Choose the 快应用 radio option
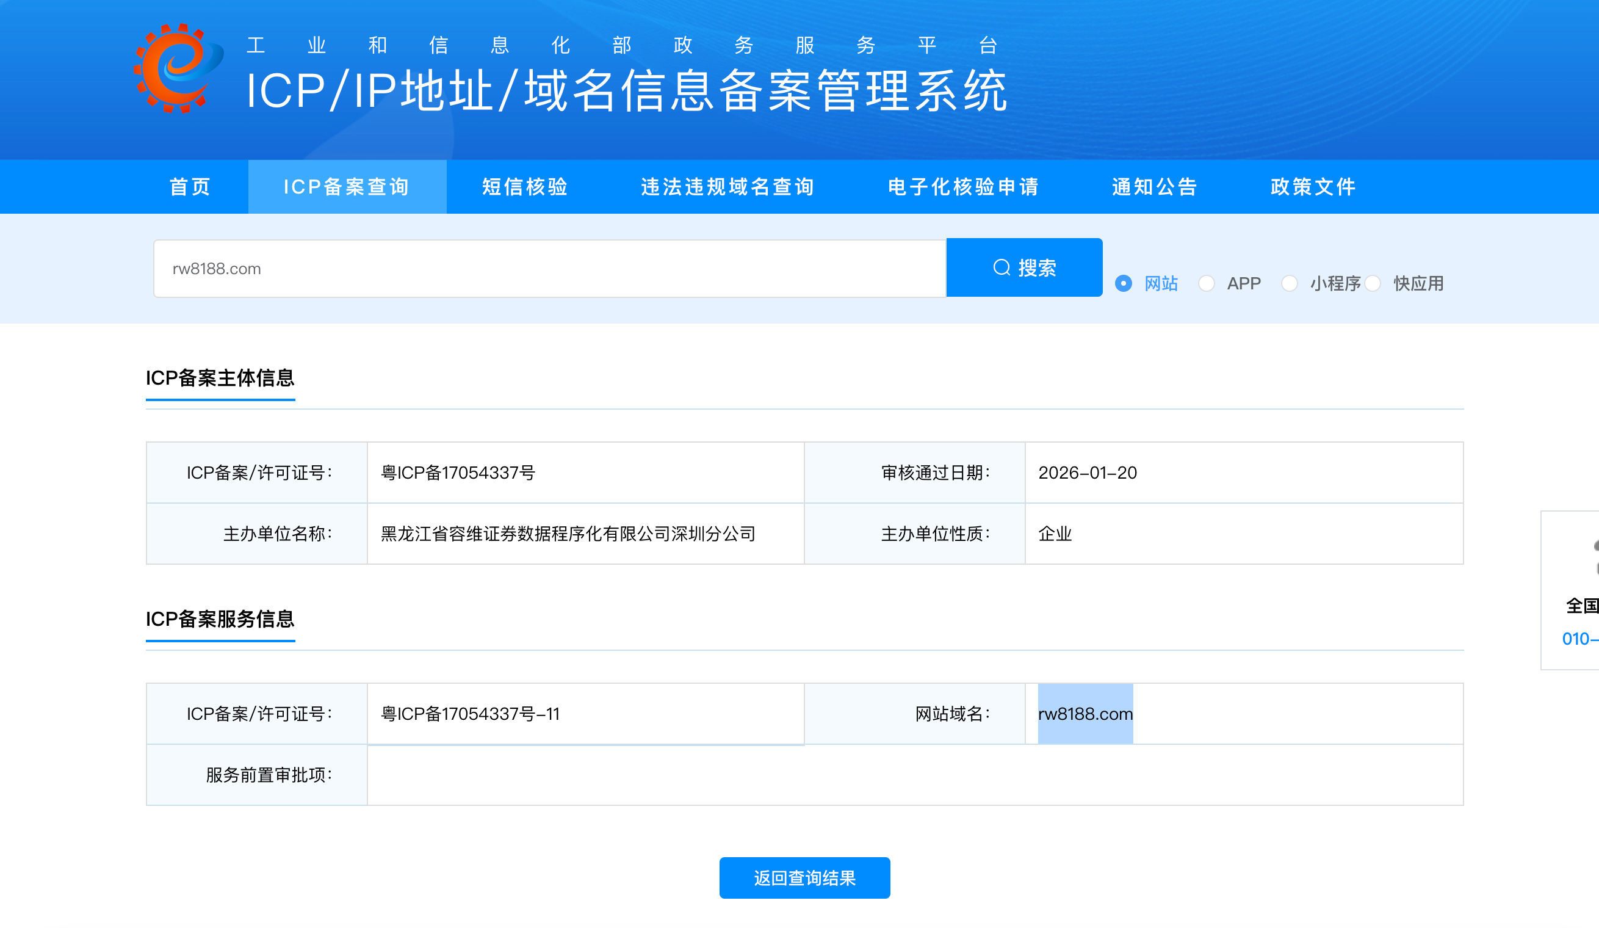The image size is (1599, 928). pyautogui.click(x=1373, y=284)
